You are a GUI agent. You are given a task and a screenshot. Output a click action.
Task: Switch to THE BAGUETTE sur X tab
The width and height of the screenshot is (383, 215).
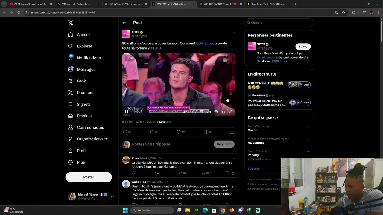[220, 4]
